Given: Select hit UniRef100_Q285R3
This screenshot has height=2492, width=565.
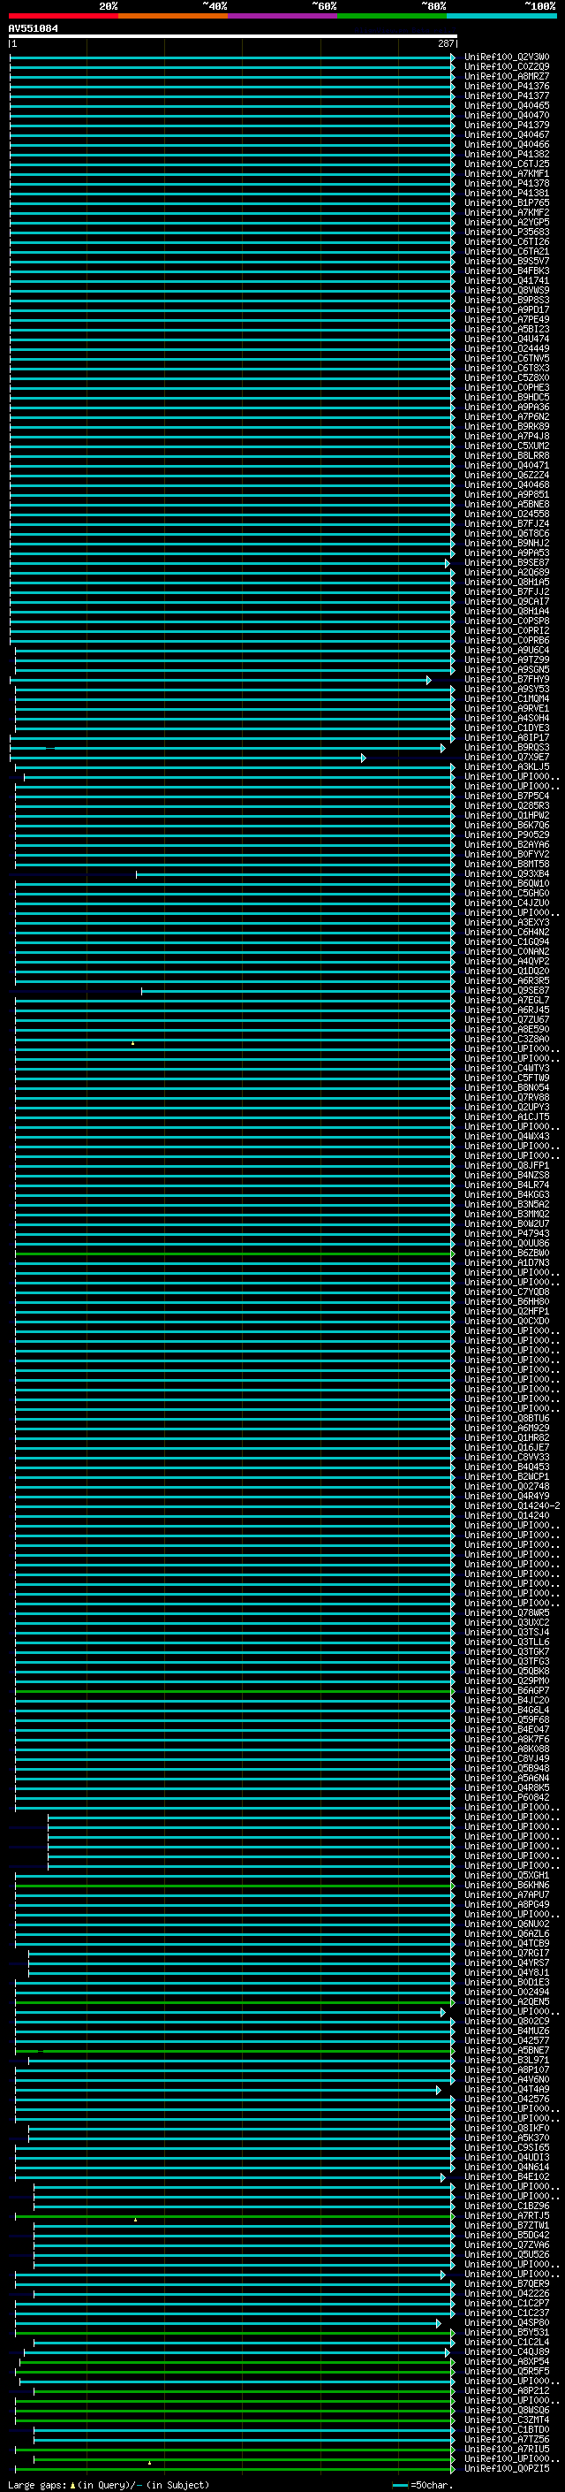Looking at the screenshot, I should (507, 806).
